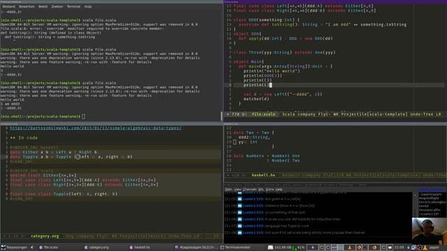Click the webcam video thumbnail

(x=430, y=231)
